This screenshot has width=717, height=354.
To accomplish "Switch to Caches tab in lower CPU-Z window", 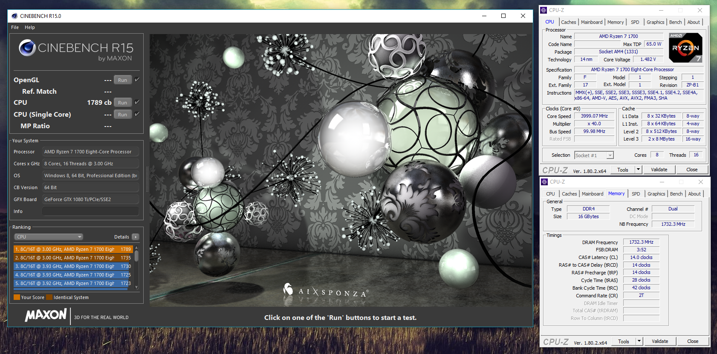I will (569, 194).
